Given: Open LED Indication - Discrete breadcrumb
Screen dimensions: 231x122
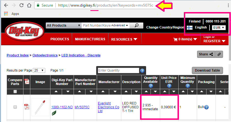Looking at the screenshot, I should coord(81,55).
